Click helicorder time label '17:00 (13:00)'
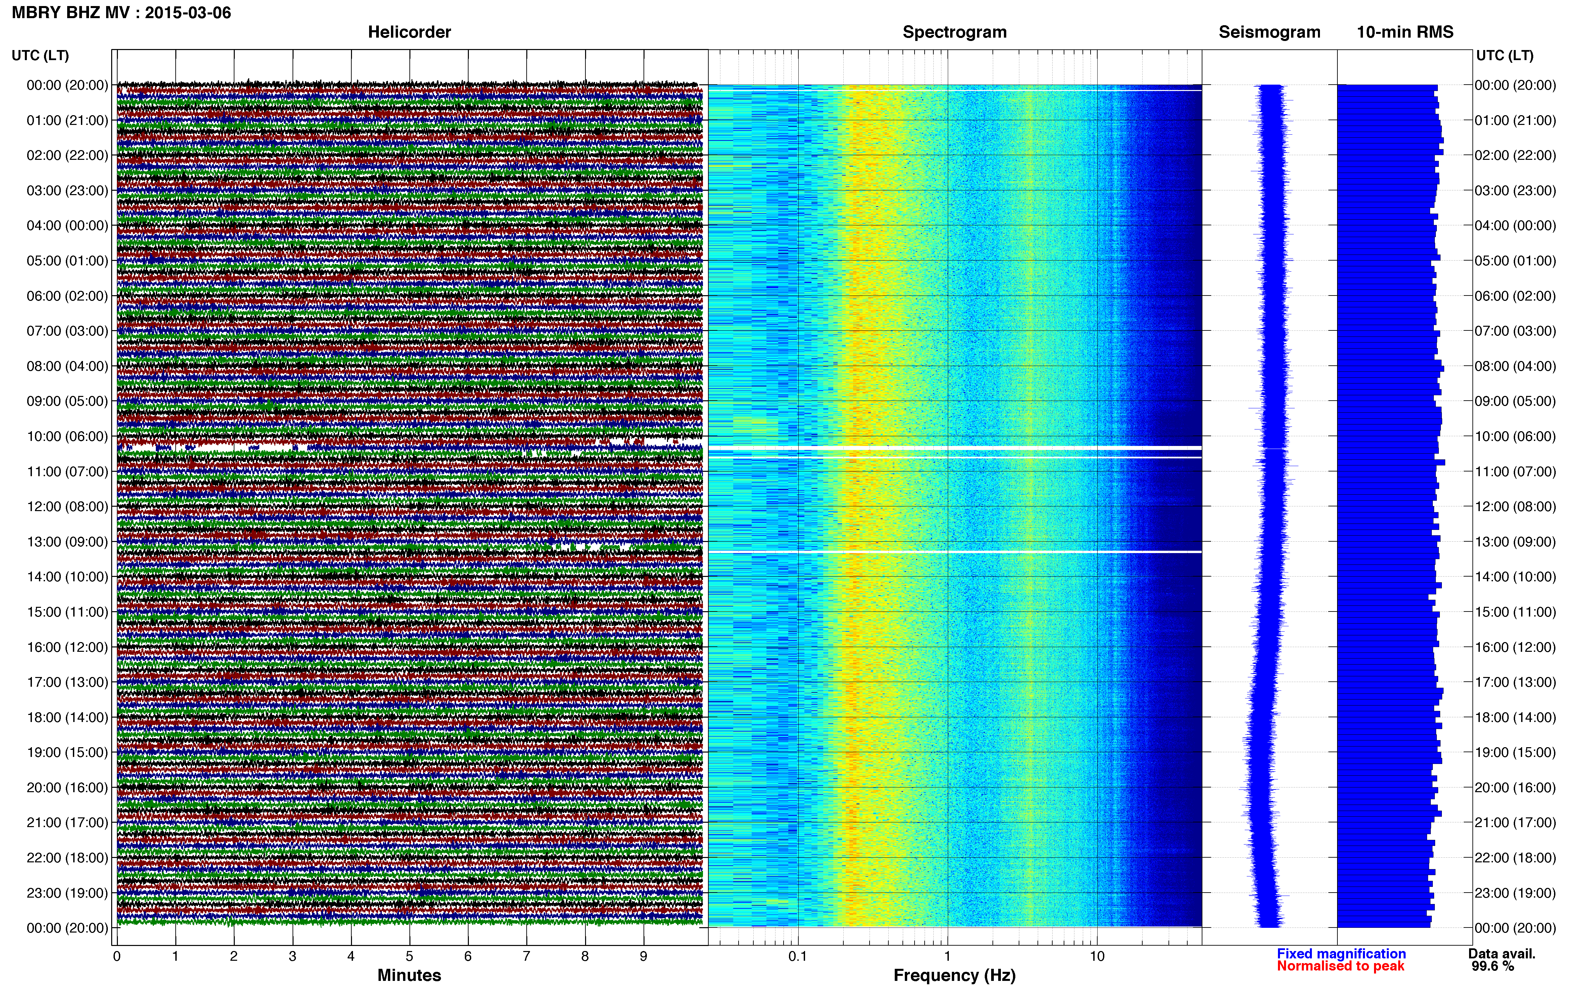The image size is (1592, 995). 67,682
